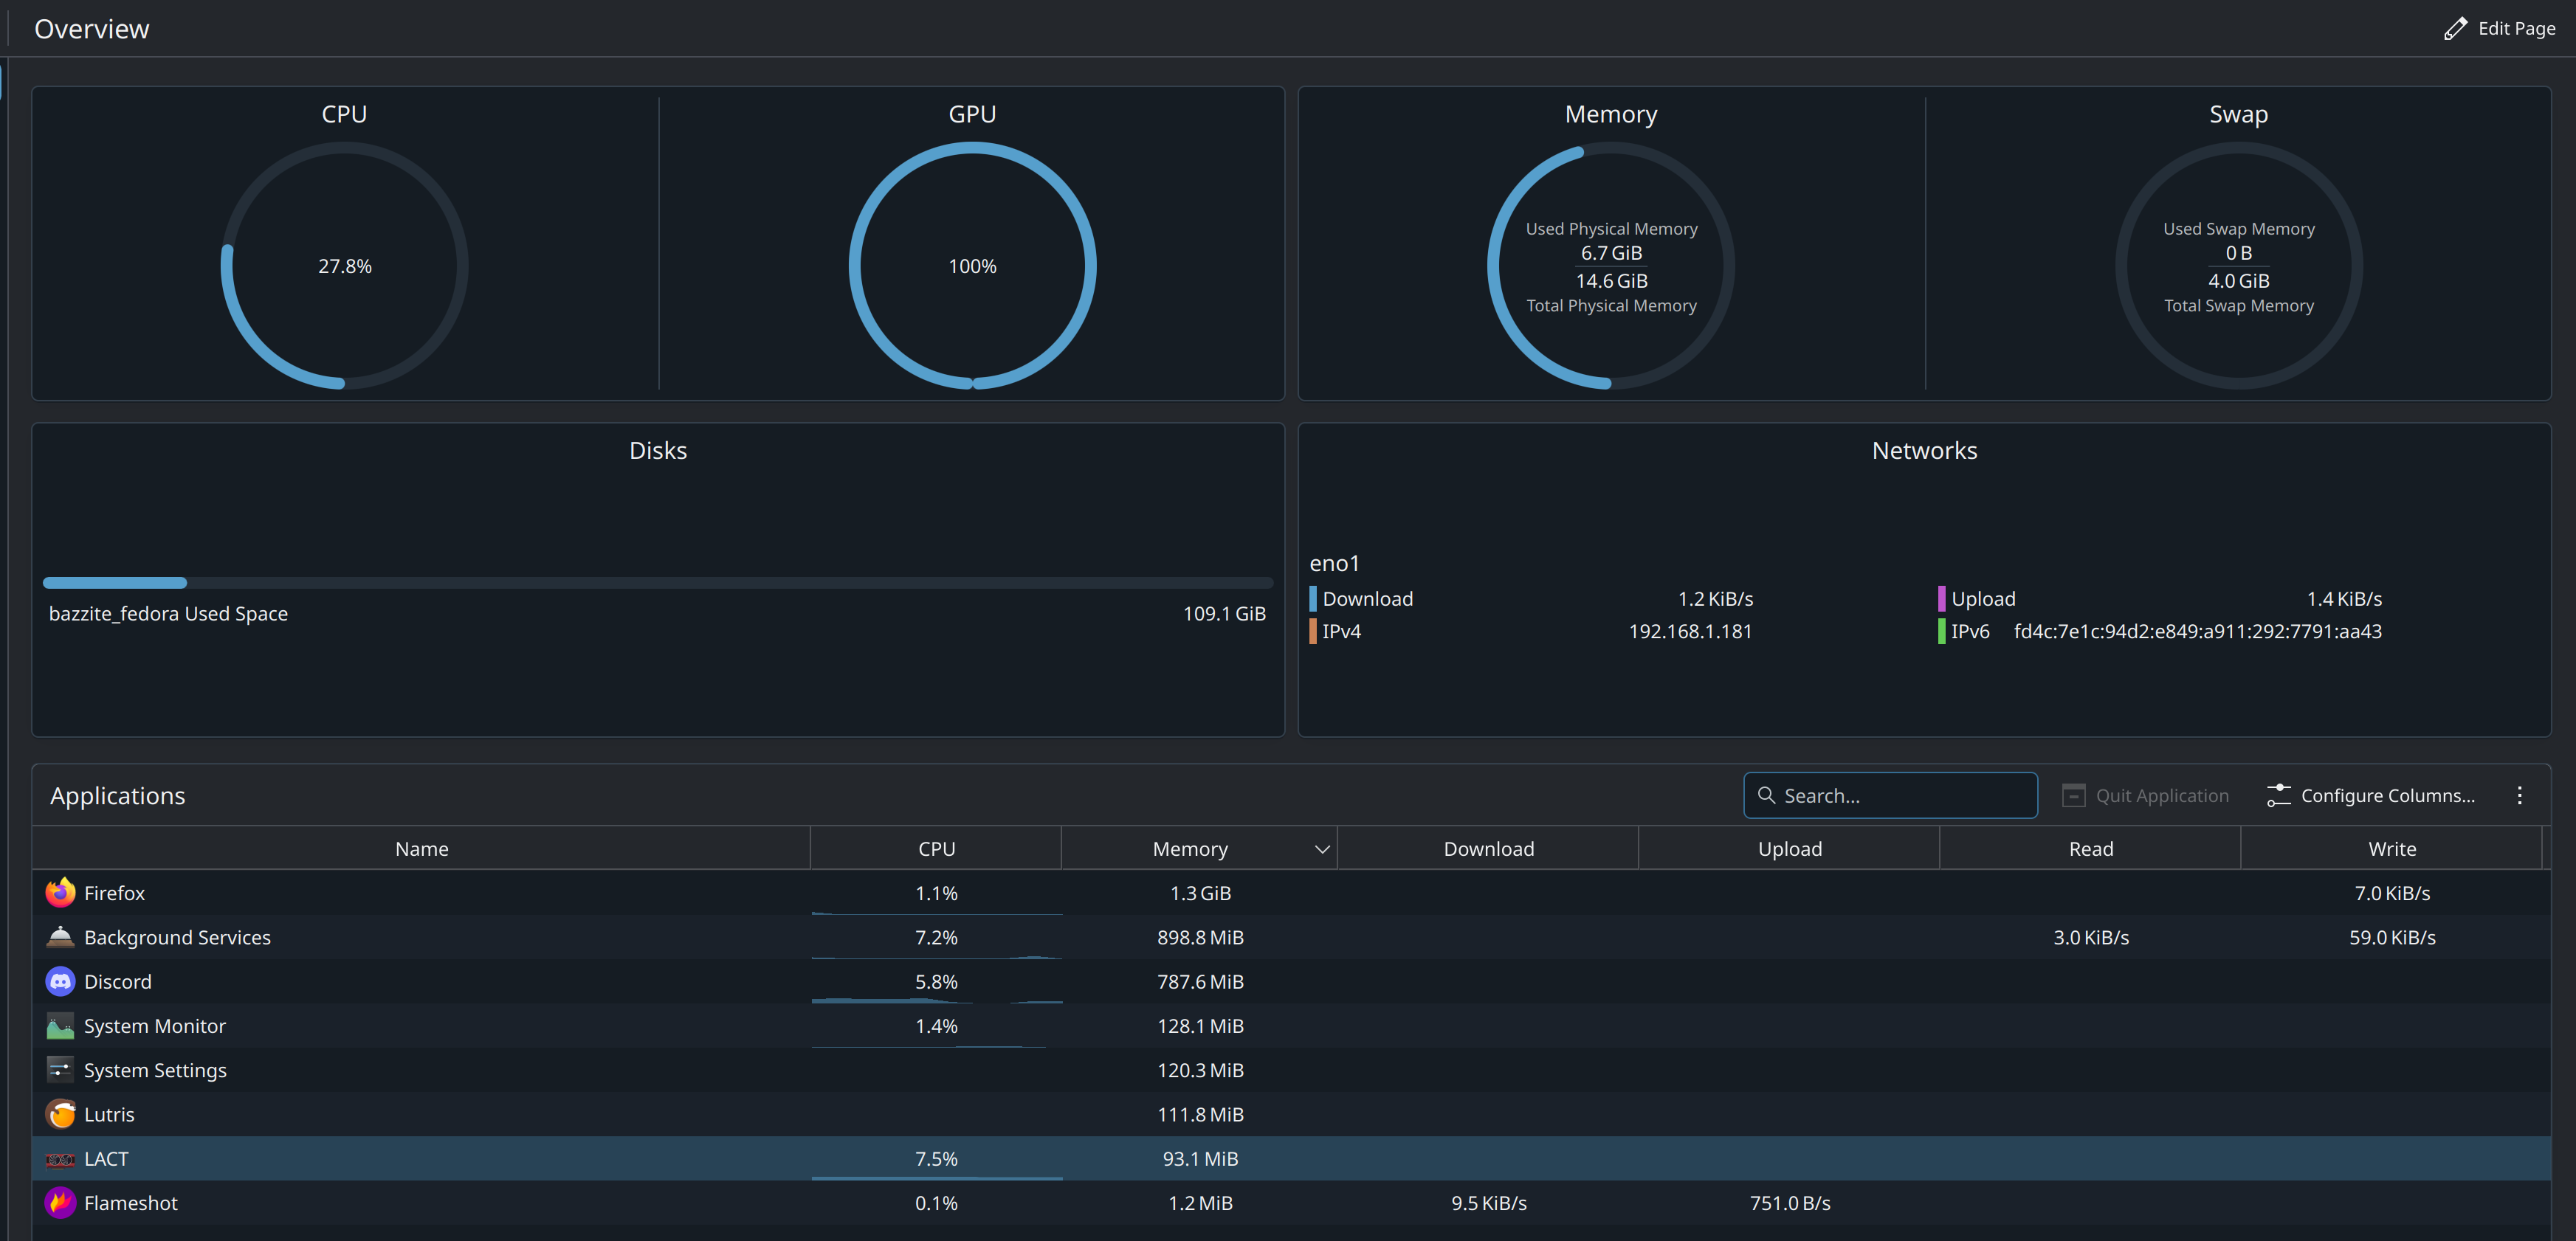Click the Firefox app icon in the list

60,892
